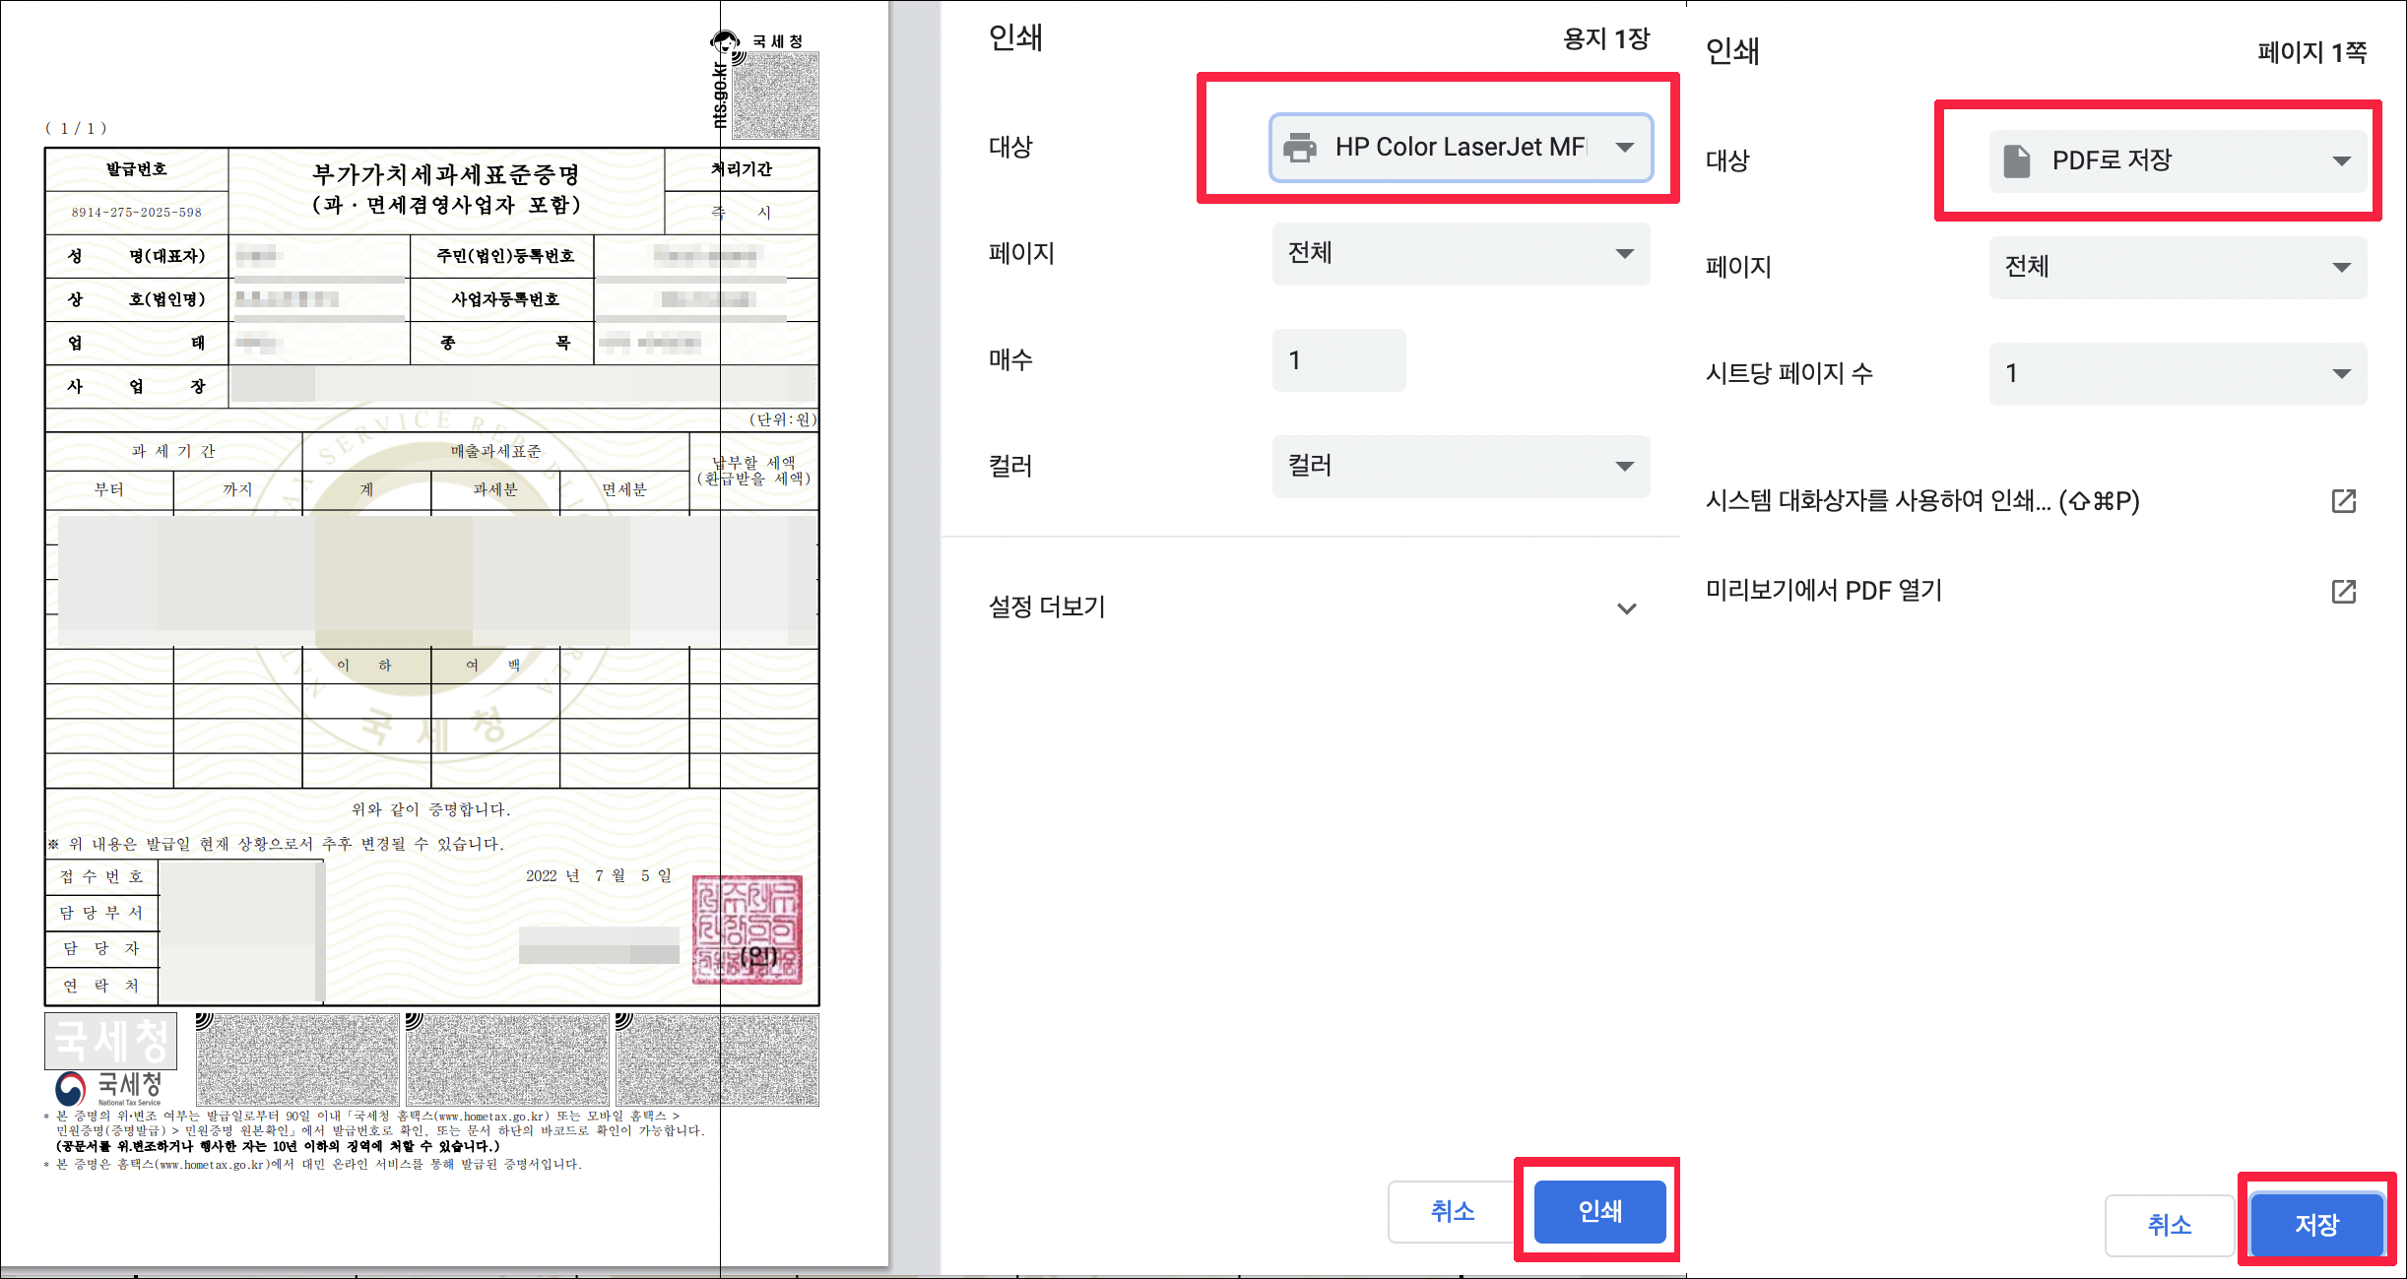
Task: Click the '매출과세표준' column header
Action: (x=496, y=451)
